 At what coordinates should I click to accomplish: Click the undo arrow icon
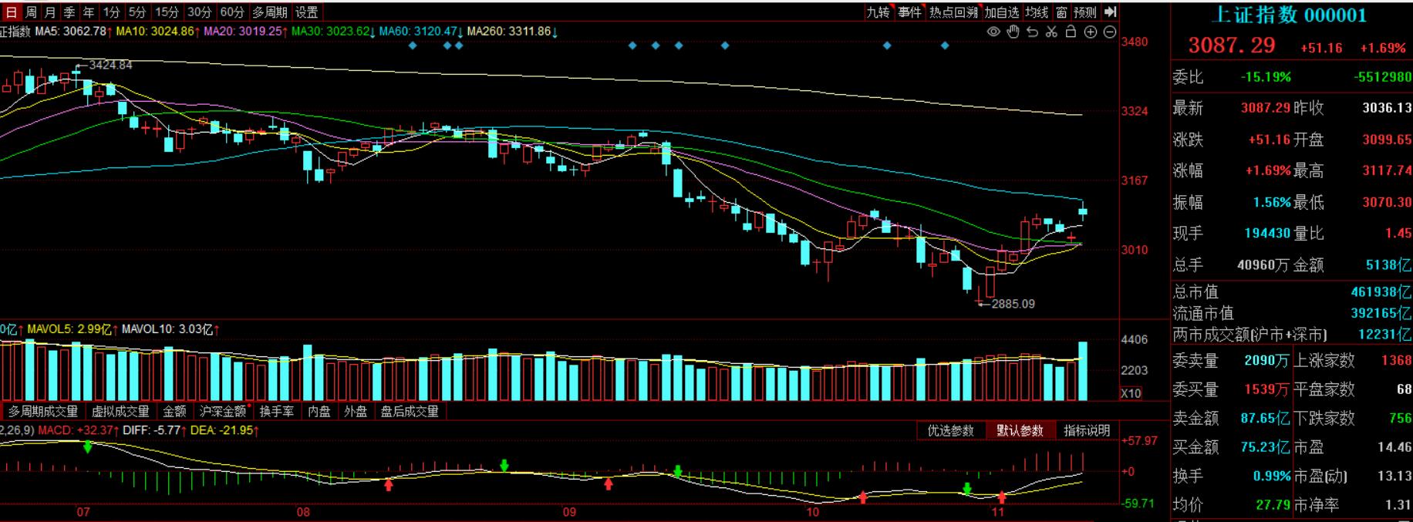click(1033, 32)
